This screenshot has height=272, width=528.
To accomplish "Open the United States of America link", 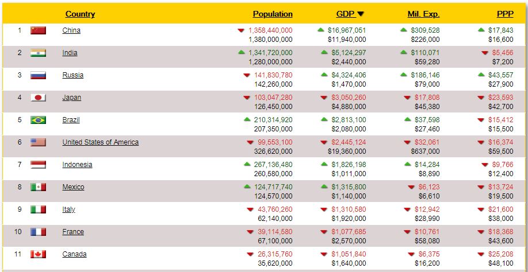I will [100, 142].
